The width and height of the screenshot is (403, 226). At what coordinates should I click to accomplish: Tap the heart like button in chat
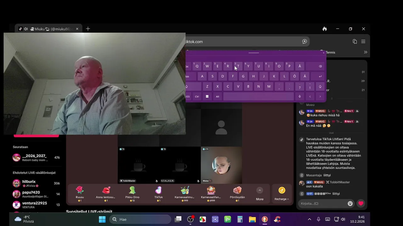coord(361,203)
